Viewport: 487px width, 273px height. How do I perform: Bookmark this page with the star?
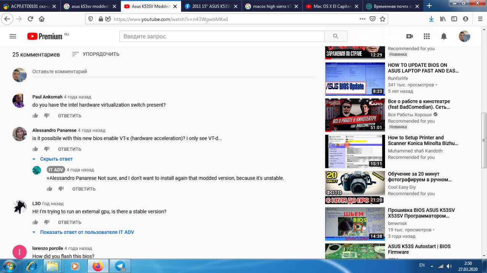(382, 19)
